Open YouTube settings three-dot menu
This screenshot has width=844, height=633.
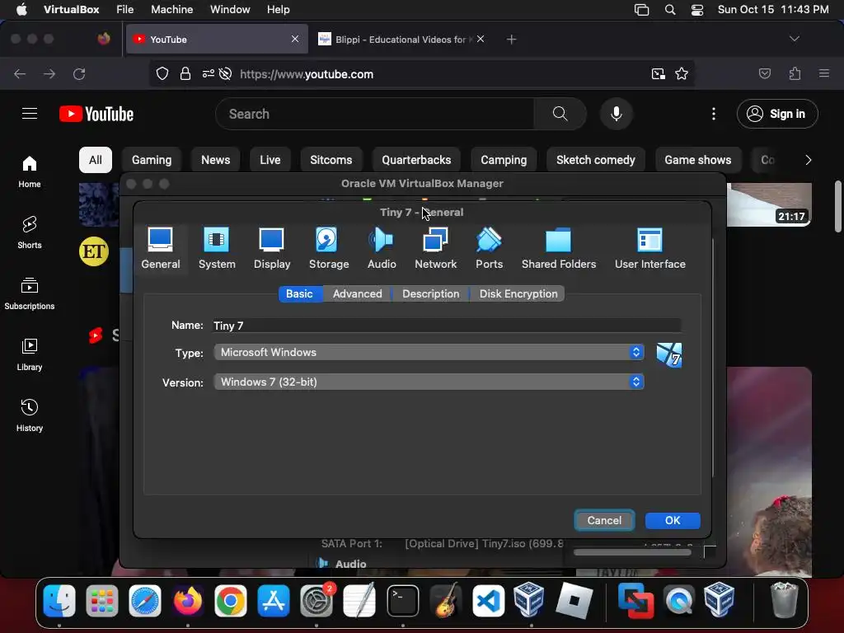[714, 114]
